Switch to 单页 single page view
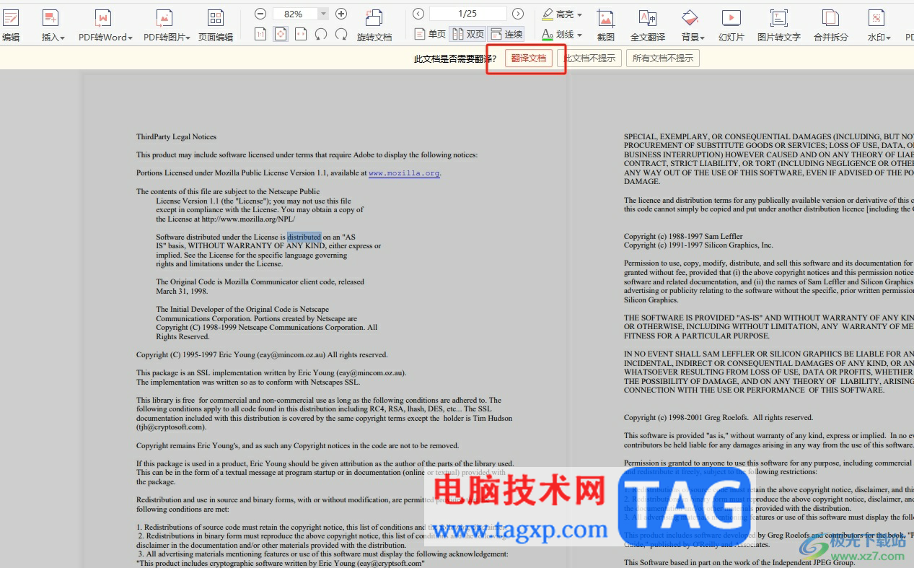The image size is (914, 568). pos(431,34)
